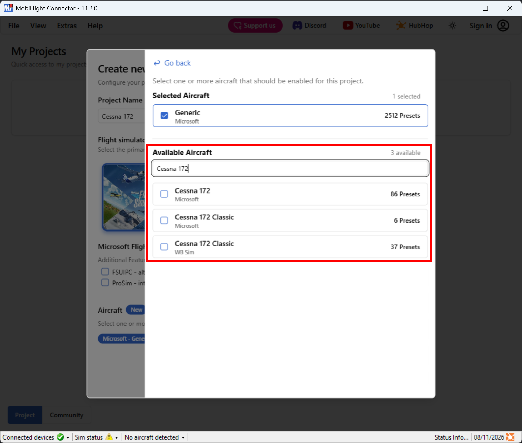Click the Sim status warning triangle icon
This screenshot has height=443, width=522.
109,437
